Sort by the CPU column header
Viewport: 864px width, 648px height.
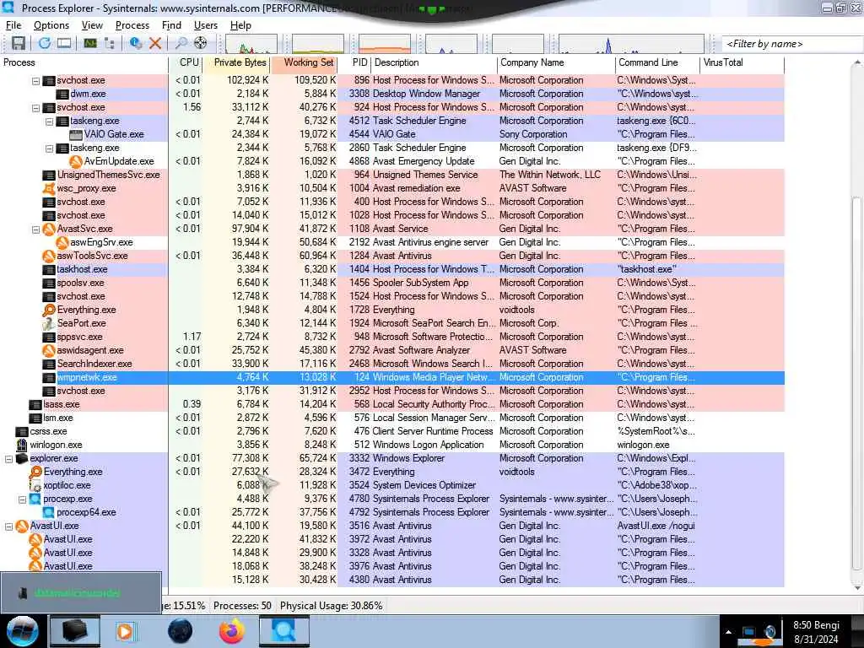pos(186,62)
